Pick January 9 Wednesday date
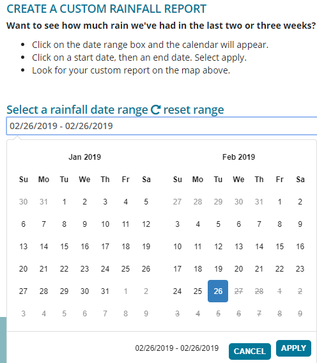The image size is (317, 363). 85,224
